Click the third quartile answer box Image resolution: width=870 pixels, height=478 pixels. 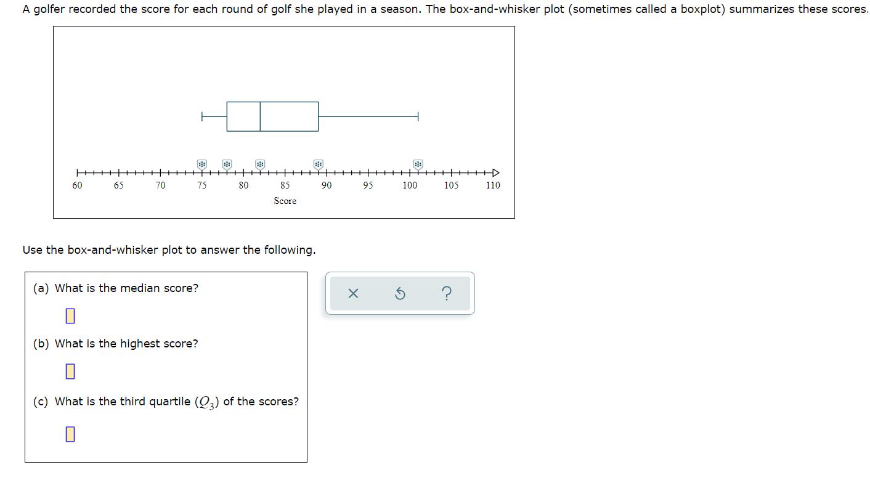coord(70,434)
